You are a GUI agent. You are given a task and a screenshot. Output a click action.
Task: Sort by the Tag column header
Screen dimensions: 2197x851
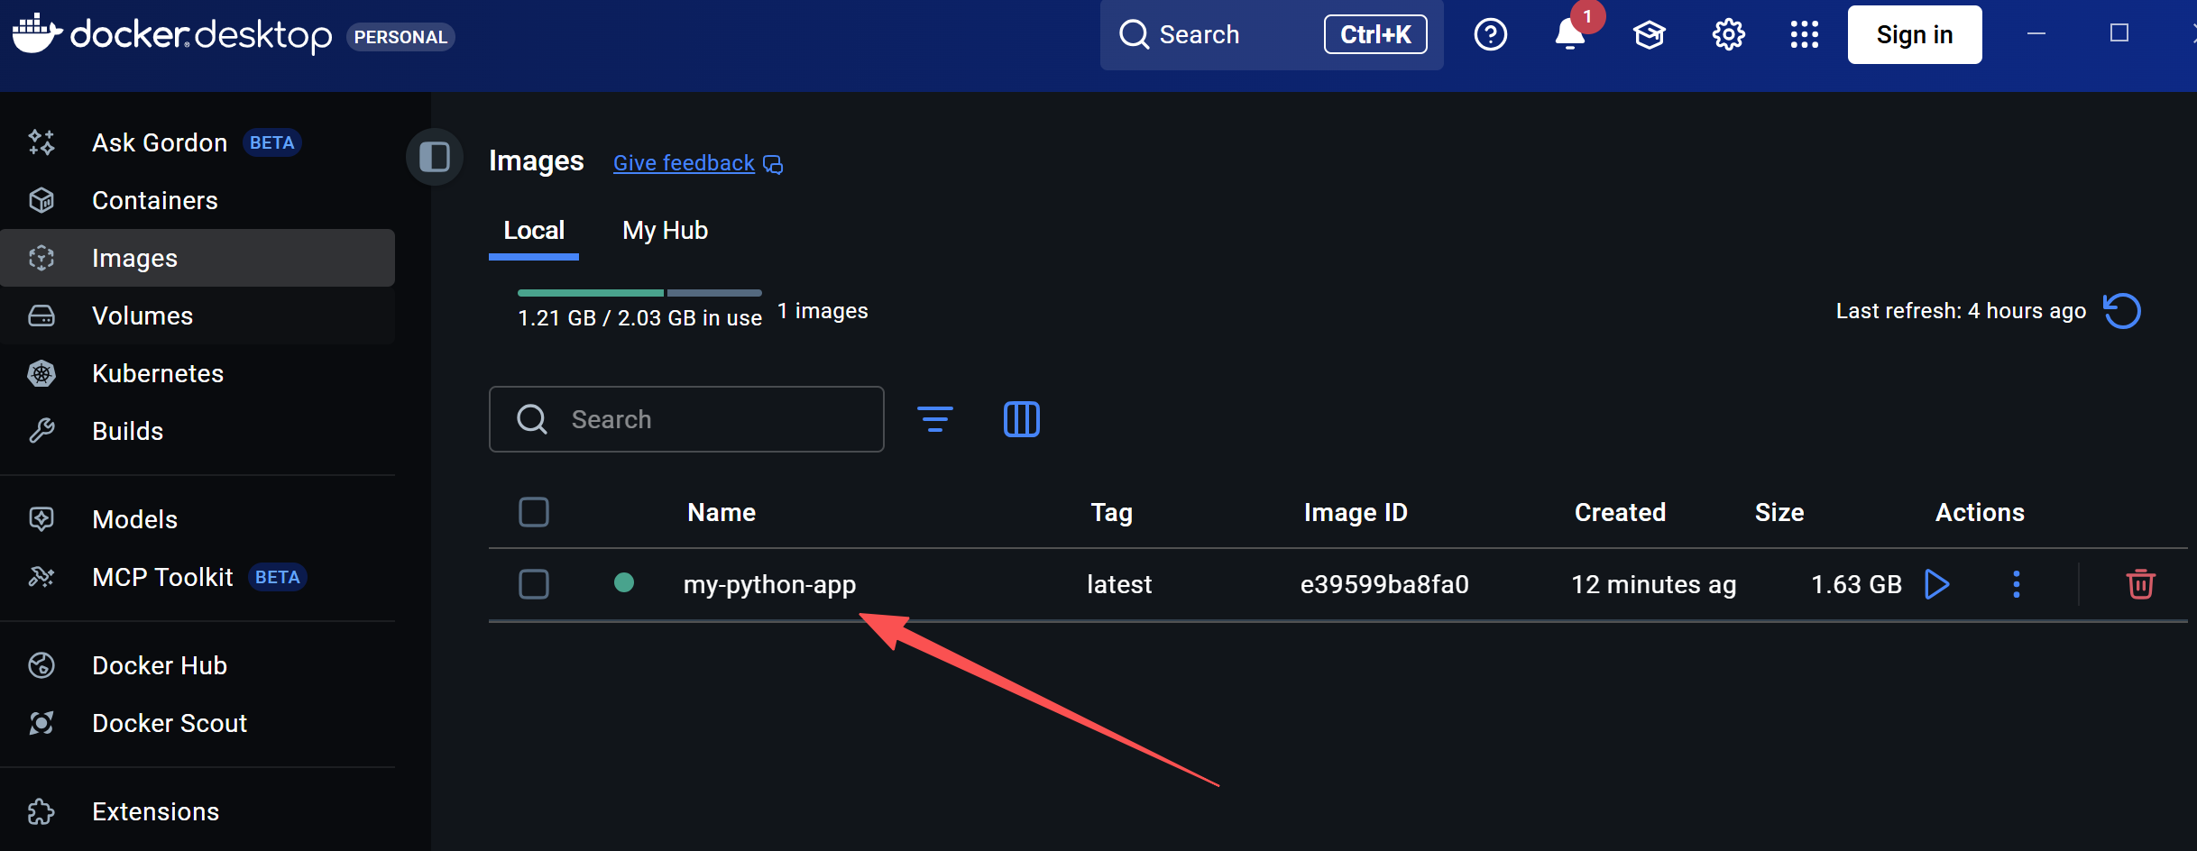[1111, 512]
